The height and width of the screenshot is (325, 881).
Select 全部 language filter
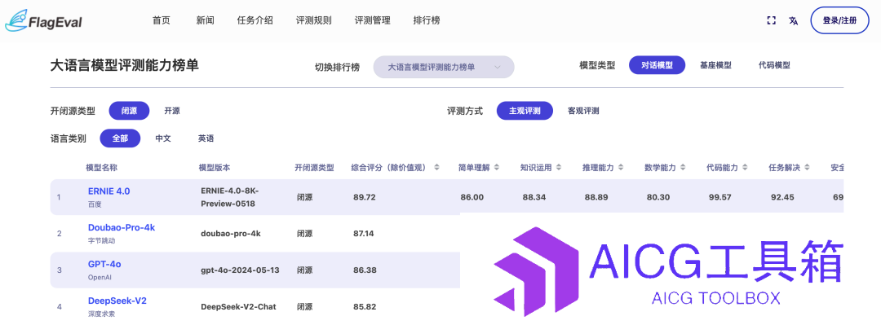[x=120, y=138]
